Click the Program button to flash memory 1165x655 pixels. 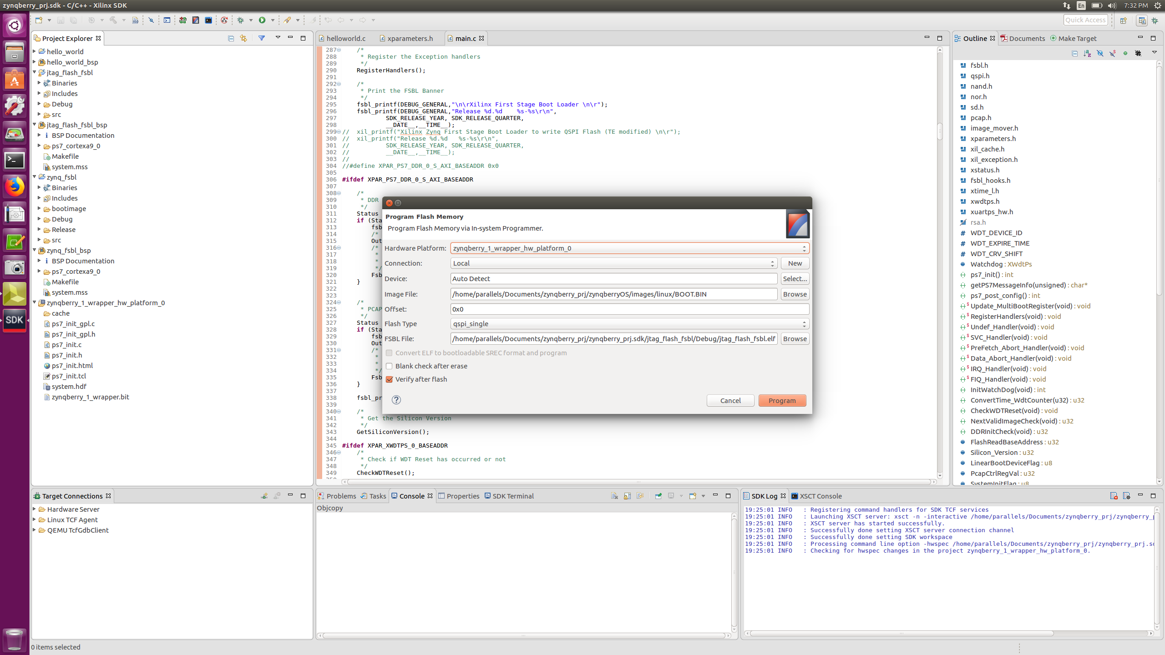pyautogui.click(x=782, y=400)
